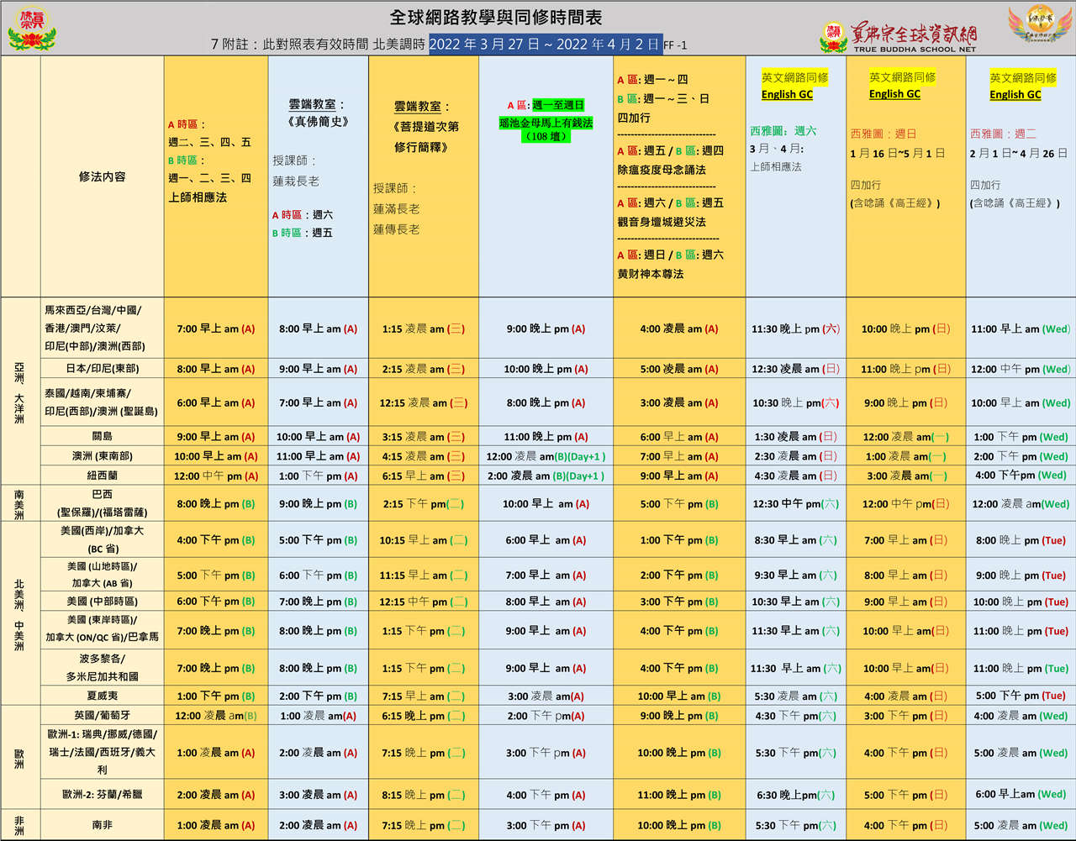The image size is (1076, 841).
Task: Click the 關島 row label
Action: [x=102, y=436]
